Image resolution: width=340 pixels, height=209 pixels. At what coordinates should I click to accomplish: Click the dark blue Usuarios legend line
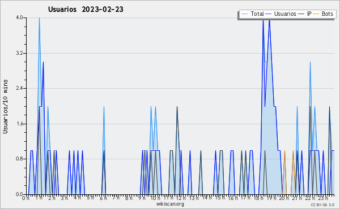269,14
